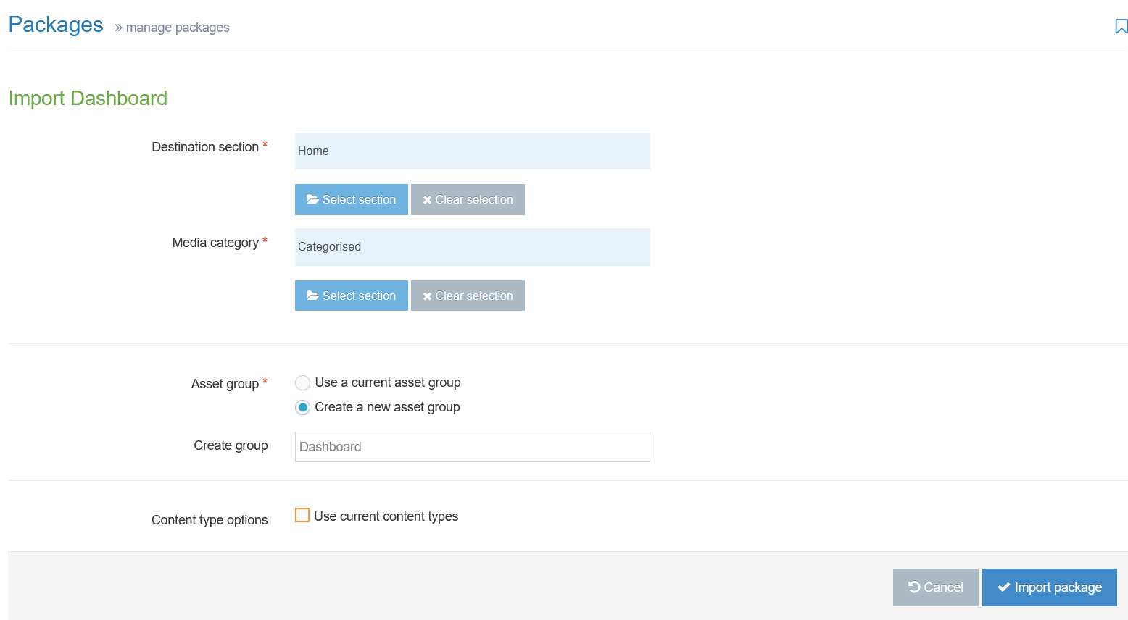Image resolution: width=1128 pixels, height=620 pixels.
Task: Click the x icon in first Clear selection button
Action: point(427,199)
